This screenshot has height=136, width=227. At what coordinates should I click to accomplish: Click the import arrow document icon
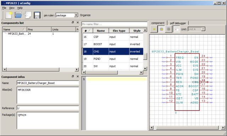coord(28,15)
